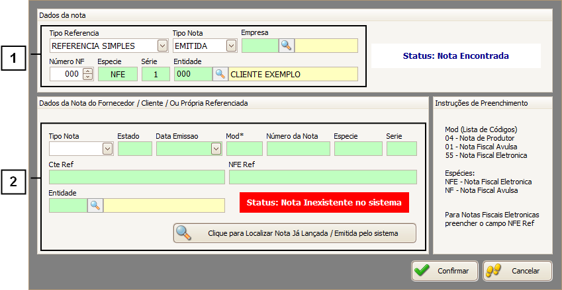This screenshot has height=290, width=562.
Task: Click to locate an already launched note
Action: pos(295,233)
